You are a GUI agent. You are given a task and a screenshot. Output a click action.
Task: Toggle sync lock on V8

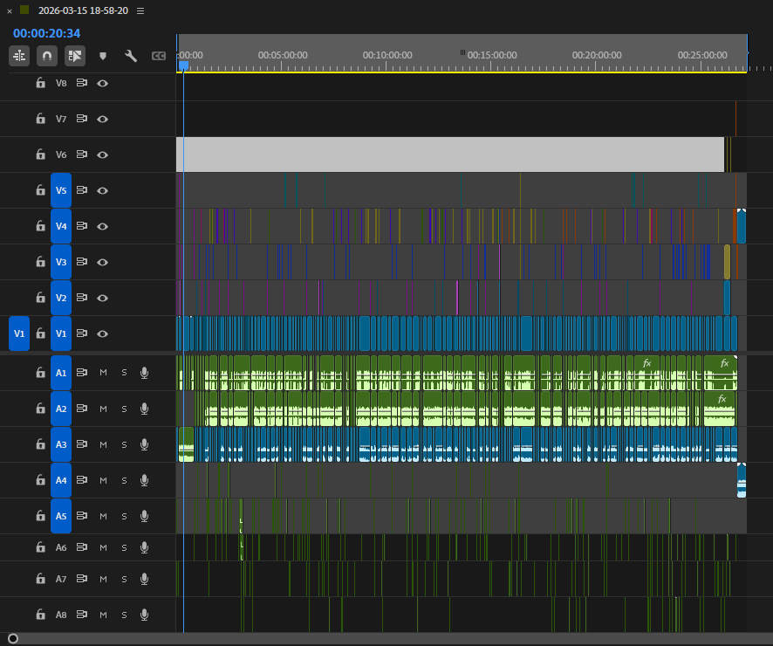click(x=82, y=83)
